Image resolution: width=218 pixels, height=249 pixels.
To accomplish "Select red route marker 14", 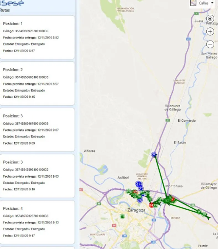I will pyautogui.click(x=151, y=205).
